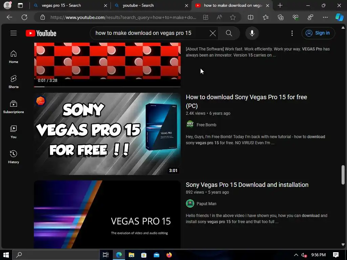Open Shorts from the sidebar

(x=14, y=82)
